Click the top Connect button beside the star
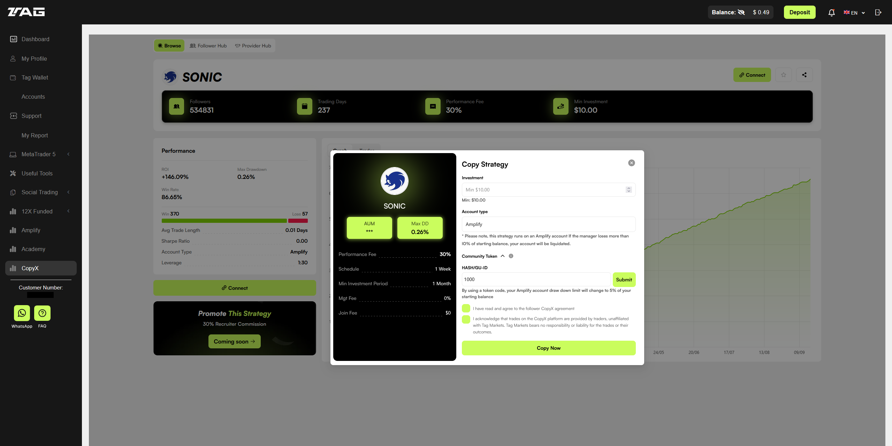Screen dimensions: 892x446 752,75
